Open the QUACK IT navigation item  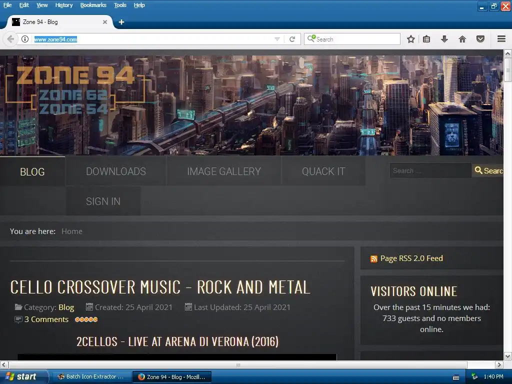tap(323, 171)
